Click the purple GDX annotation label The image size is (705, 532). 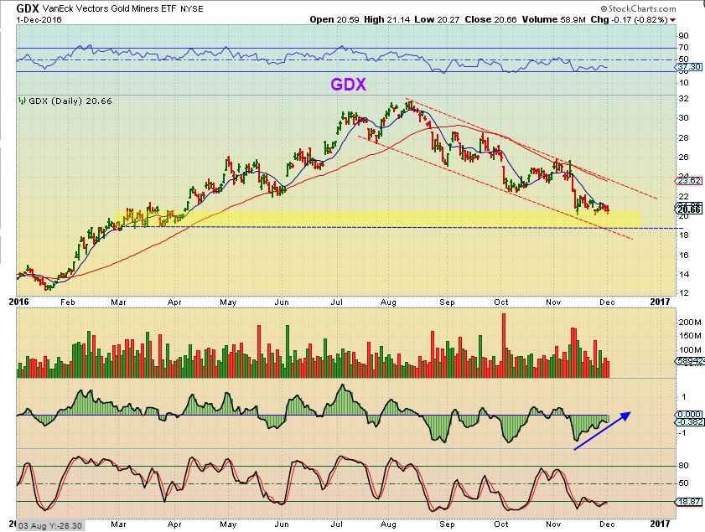click(x=349, y=84)
